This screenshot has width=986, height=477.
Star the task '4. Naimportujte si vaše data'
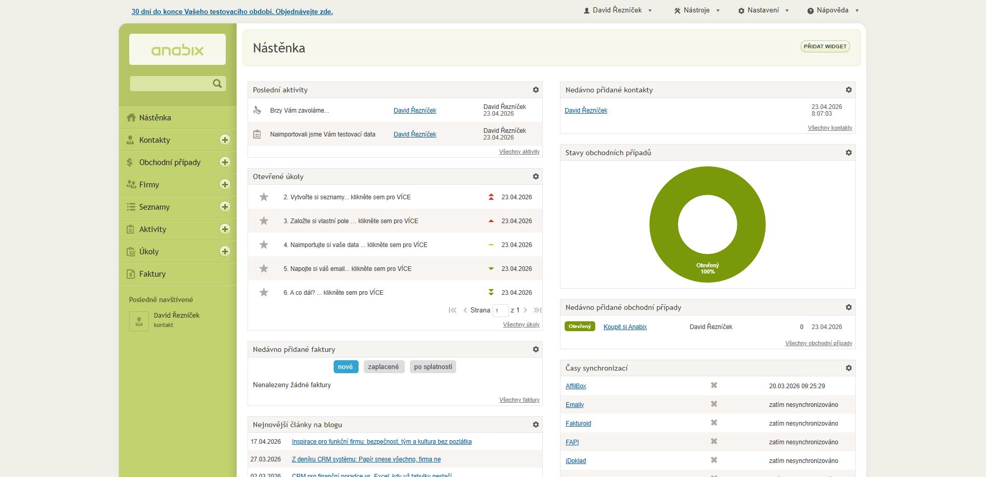[264, 244]
